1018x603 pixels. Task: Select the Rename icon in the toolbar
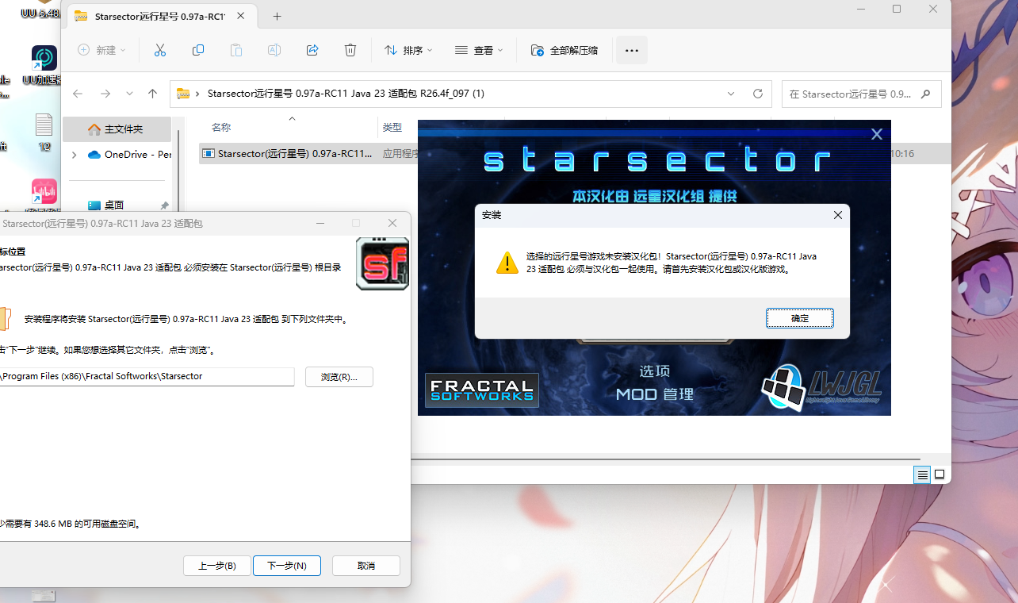click(x=274, y=49)
